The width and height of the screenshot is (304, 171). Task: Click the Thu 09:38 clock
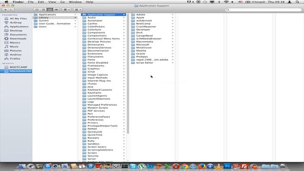coord(276,2)
